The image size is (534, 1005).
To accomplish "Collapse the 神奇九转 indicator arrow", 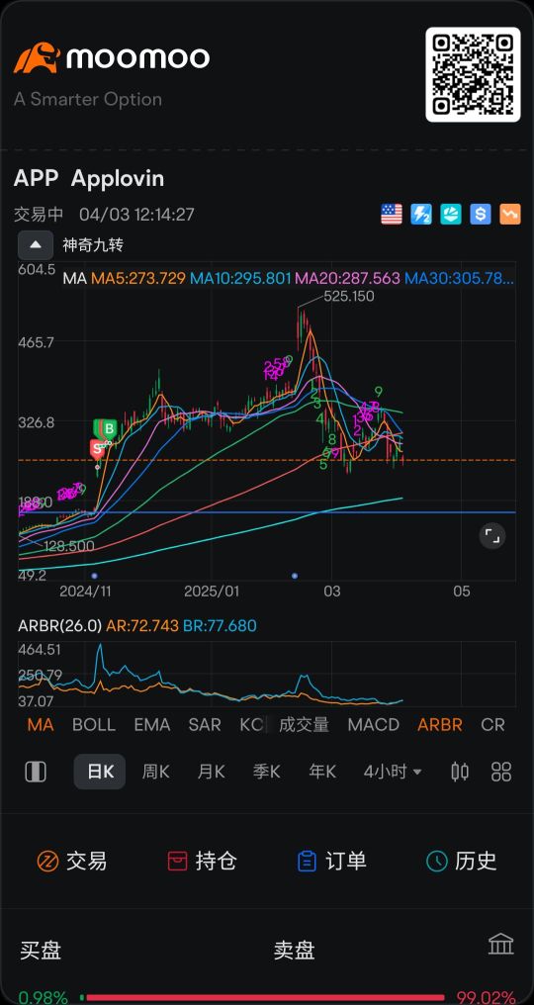I will click(x=36, y=245).
